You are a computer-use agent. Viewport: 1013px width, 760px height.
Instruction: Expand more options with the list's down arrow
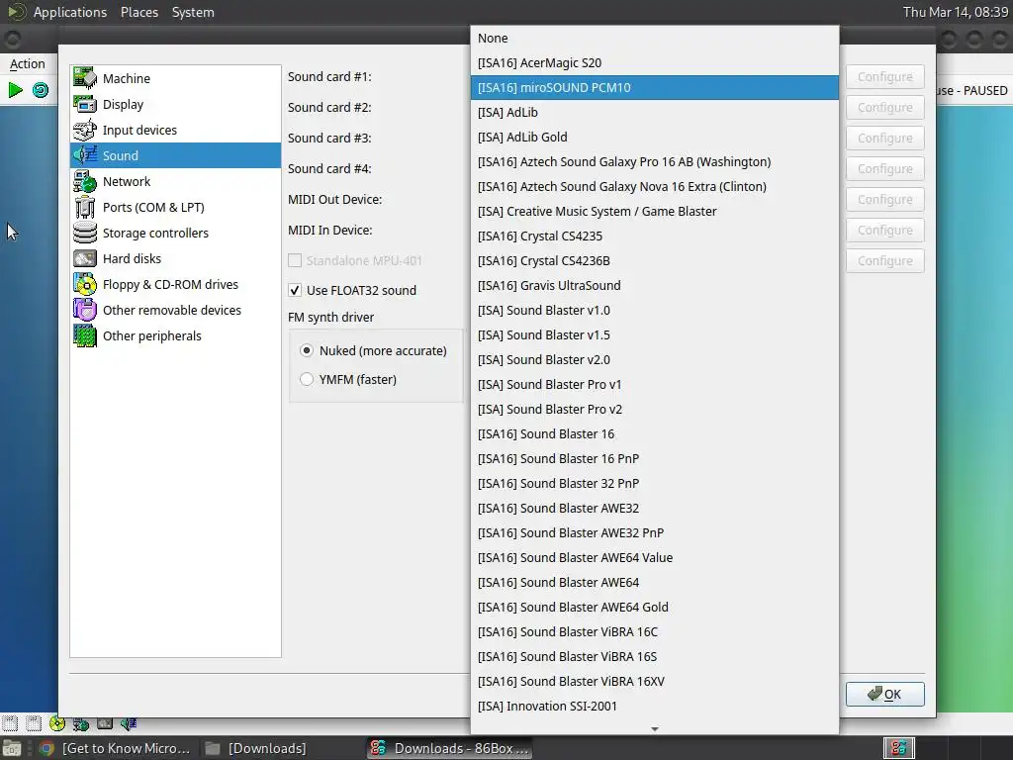655,729
